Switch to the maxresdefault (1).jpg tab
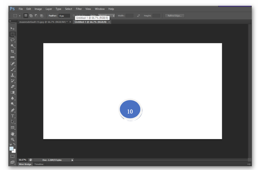261x170 pixels. coord(43,22)
